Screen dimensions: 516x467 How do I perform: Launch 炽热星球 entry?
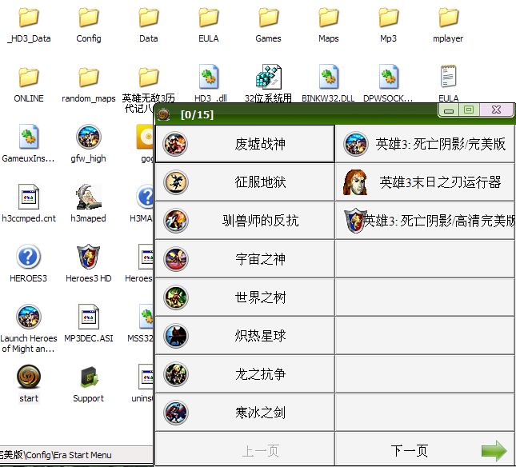(245, 336)
